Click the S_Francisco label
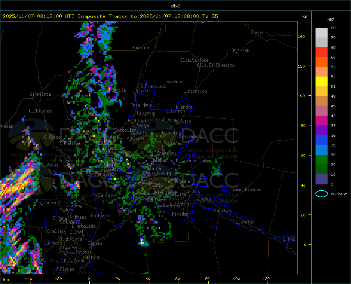This screenshot has height=284, width=351. [153, 86]
